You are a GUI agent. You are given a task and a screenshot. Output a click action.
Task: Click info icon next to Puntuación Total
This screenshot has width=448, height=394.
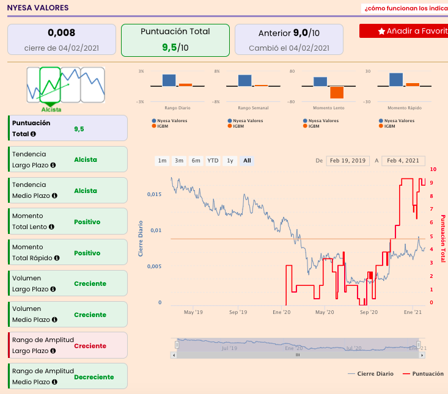[33, 134]
